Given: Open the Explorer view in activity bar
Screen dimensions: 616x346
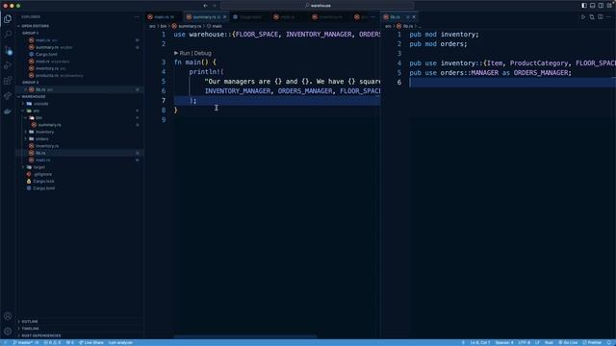Looking at the screenshot, I should (x=8, y=19).
